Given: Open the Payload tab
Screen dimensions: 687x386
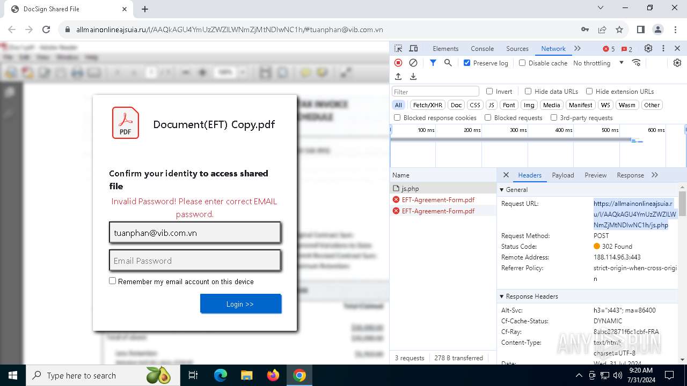Looking at the screenshot, I should click(563, 175).
